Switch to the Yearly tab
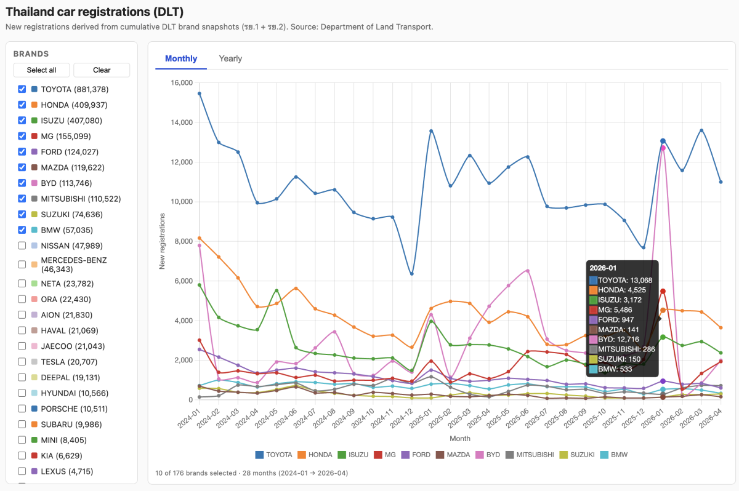Image resolution: width=739 pixels, height=491 pixels. (x=230, y=58)
